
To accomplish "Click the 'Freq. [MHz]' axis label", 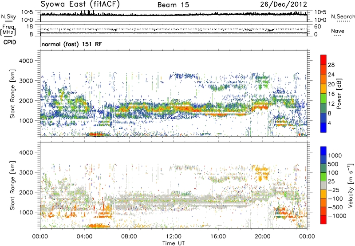I will pos(8,30).
